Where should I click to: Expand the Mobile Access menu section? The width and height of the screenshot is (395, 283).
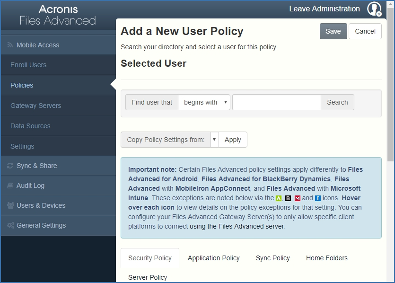click(x=59, y=45)
